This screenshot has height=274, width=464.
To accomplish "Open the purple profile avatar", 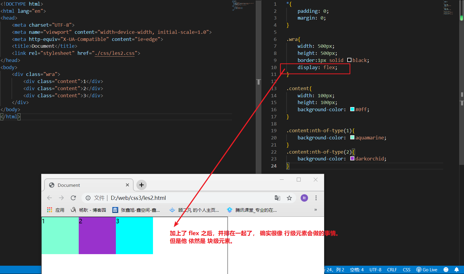I will 304,198.
